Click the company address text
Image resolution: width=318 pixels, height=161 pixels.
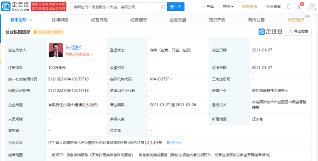click(105, 143)
